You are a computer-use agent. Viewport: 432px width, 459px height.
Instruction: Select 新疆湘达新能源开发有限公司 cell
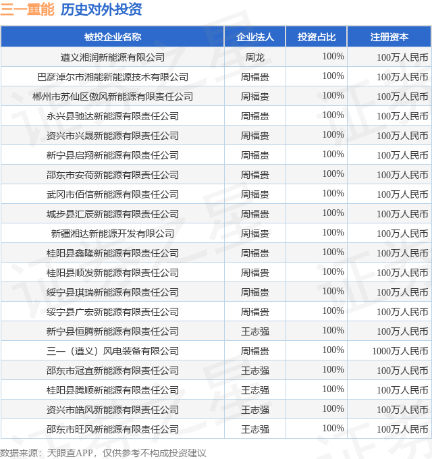[113, 234]
